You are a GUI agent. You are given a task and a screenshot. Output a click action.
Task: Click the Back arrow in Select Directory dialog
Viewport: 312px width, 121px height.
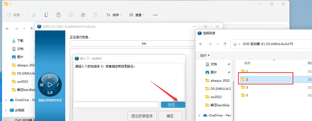coord(201,44)
